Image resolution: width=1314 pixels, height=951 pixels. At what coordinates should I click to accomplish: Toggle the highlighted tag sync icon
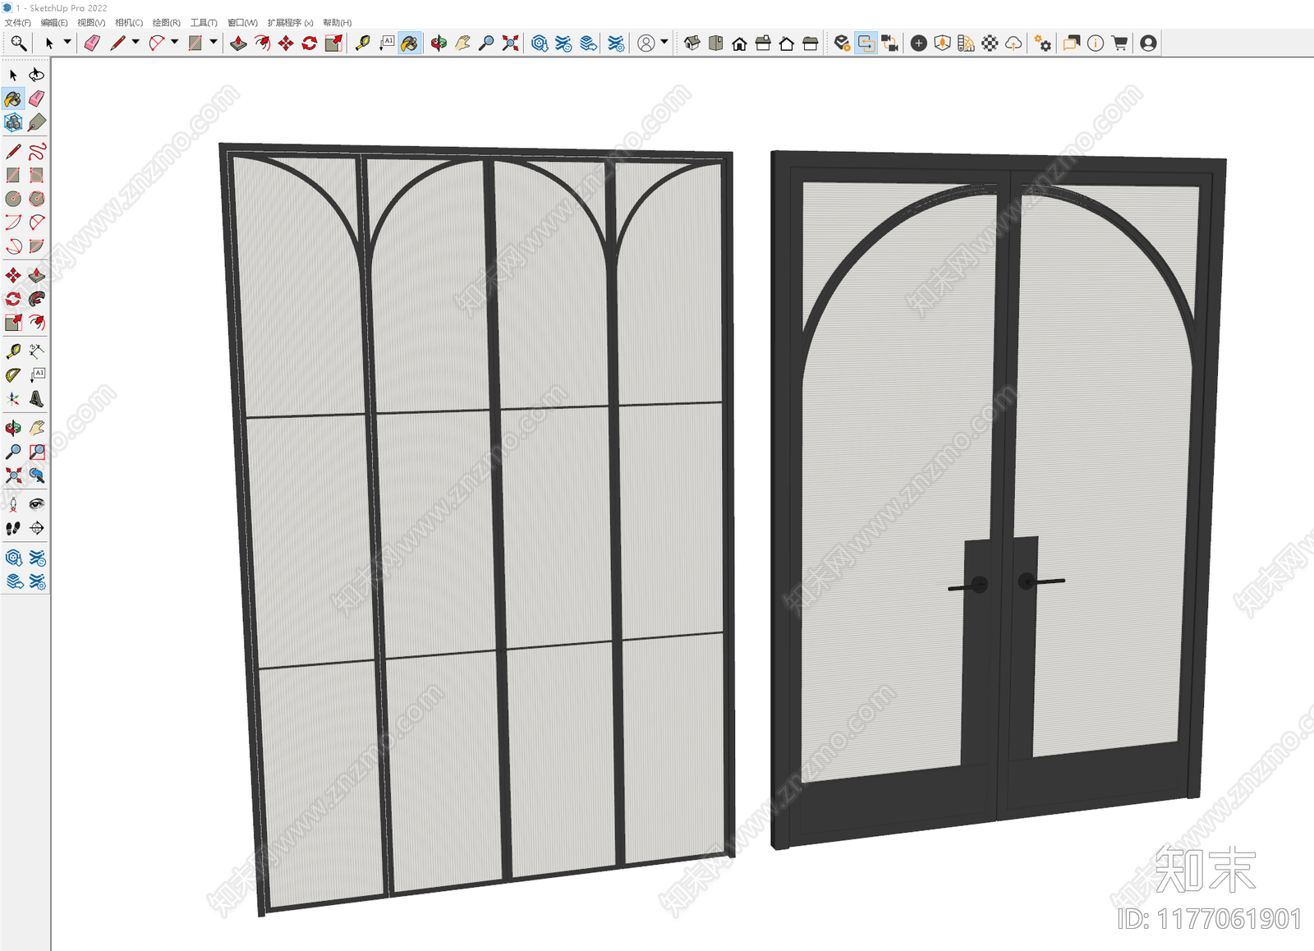pyautogui.click(x=866, y=43)
